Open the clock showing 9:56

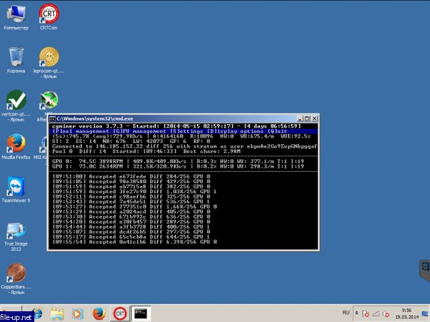click(406, 313)
